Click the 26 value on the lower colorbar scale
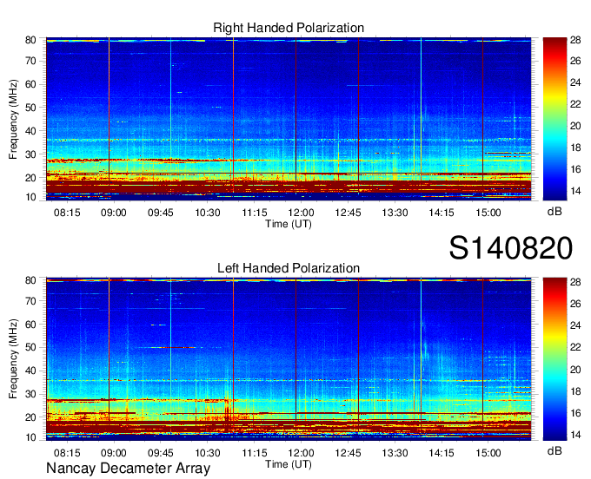The image size is (591, 479). (x=575, y=304)
